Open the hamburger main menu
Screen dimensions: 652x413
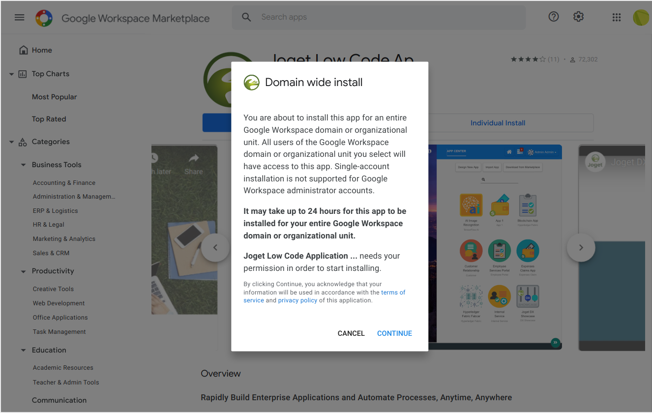(x=19, y=18)
